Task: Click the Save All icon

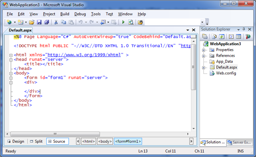Action: point(47,22)
